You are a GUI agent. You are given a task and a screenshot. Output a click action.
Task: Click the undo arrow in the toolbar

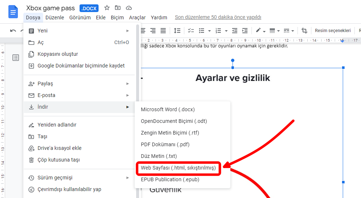click(x=13, y=31)
